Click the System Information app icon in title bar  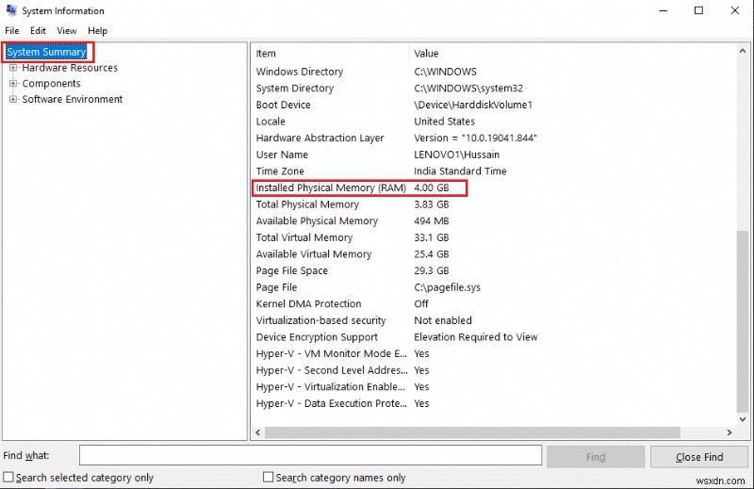point(11,10)
